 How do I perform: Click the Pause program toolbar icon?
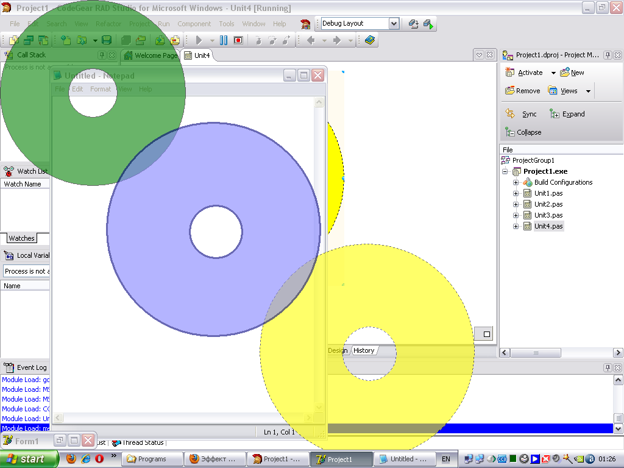[x=224, y=40]
